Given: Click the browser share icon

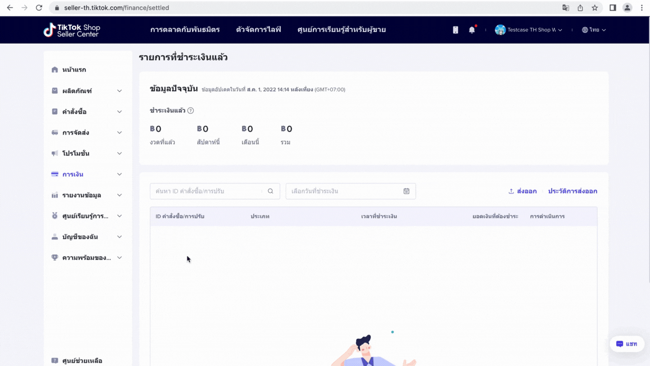Looking at the screenshot, I should tap(580, 8).
